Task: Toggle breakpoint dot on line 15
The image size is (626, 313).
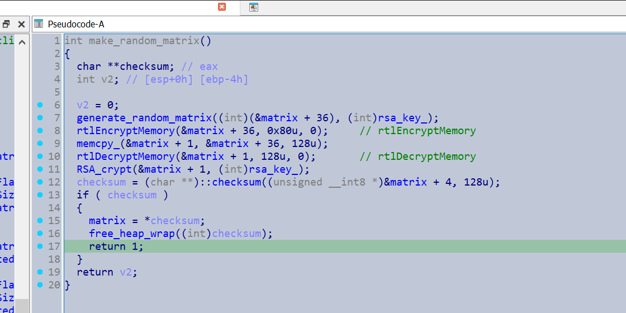Action: [40, 220]
